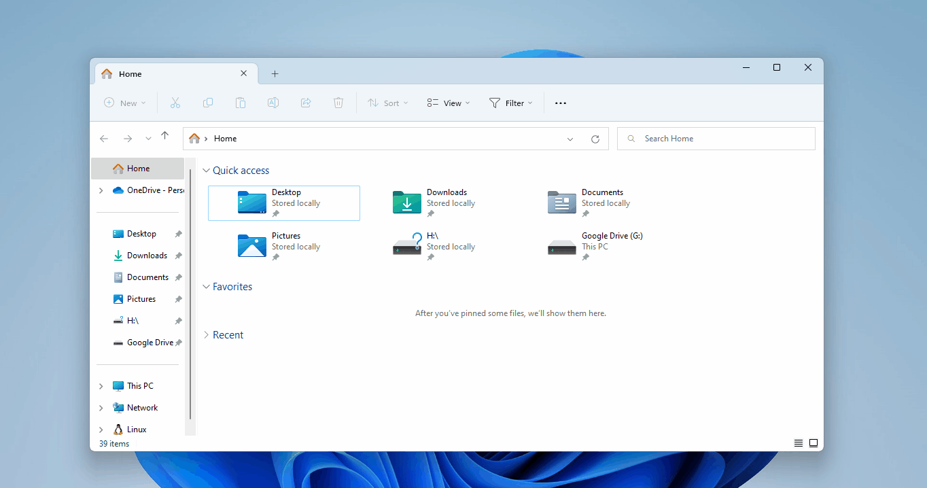Viewport: 927px width, 488px height.
Task: Open the See more ellipsis menu
Action: pos(561,103)
